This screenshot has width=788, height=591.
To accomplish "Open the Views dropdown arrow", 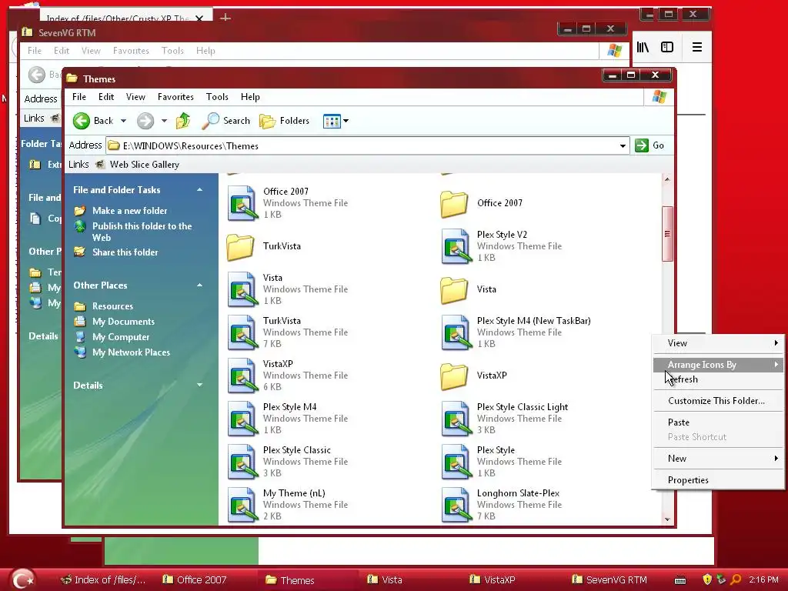I will [346, 121].
